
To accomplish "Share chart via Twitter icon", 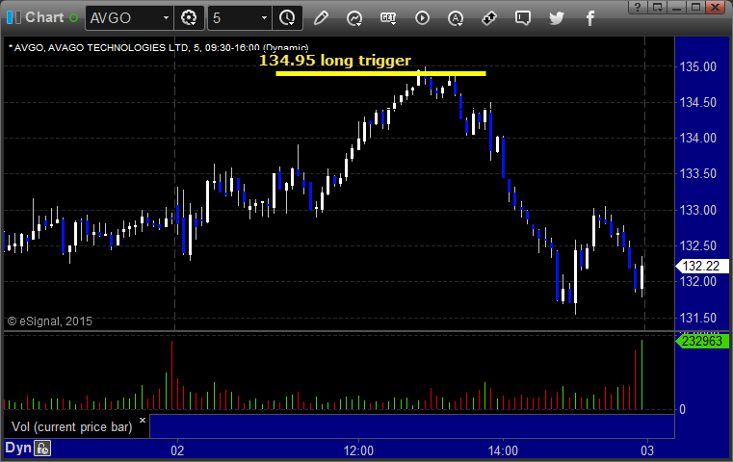I will point(557,18).
